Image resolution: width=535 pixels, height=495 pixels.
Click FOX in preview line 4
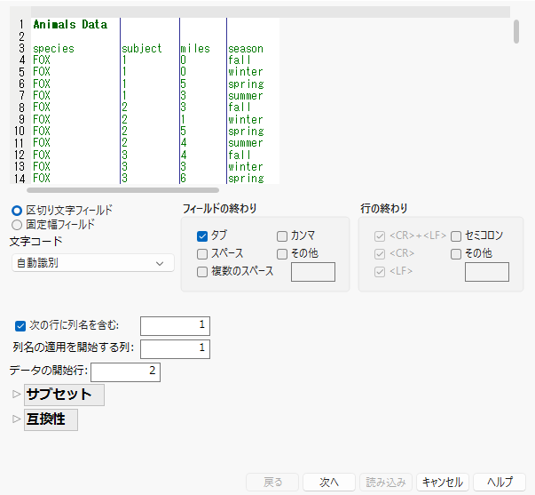(42, 60)
